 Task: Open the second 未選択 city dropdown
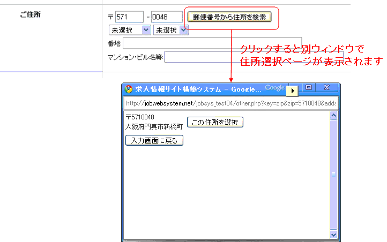170,31
